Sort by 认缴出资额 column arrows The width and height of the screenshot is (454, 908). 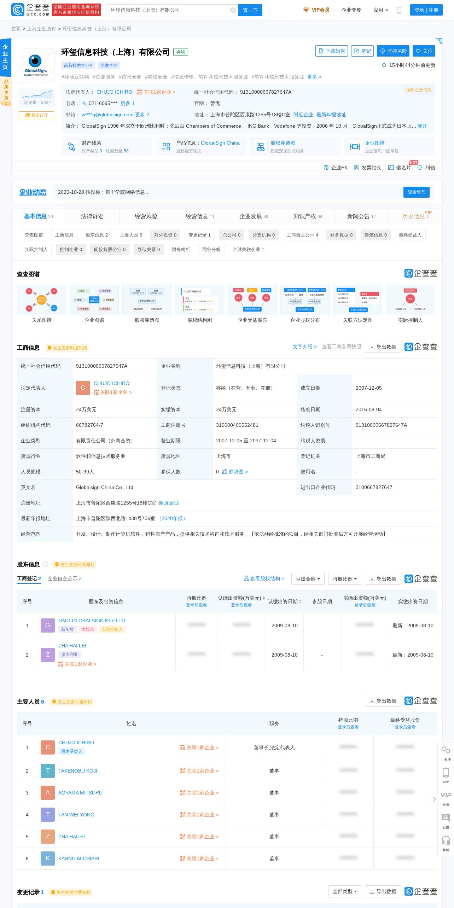pyautogui.click(x=263, y=598)
